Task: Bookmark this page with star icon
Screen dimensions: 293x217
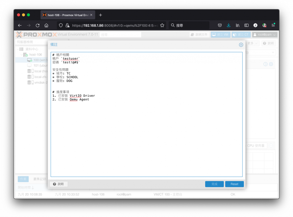Action: (x=162, y=25)
